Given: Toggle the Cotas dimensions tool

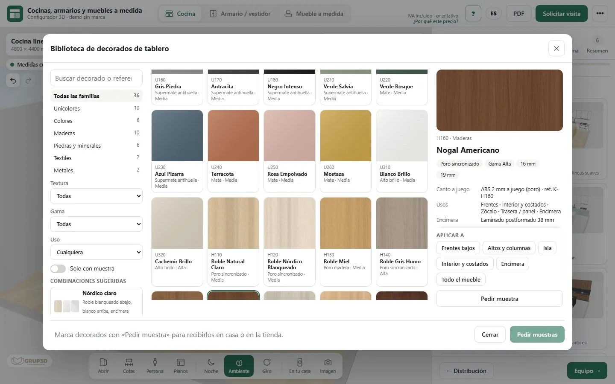Looking at the screenshot, I should pos(129,366).
